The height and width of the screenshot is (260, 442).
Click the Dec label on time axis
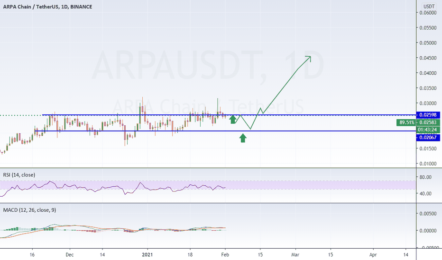pos(69,255)
